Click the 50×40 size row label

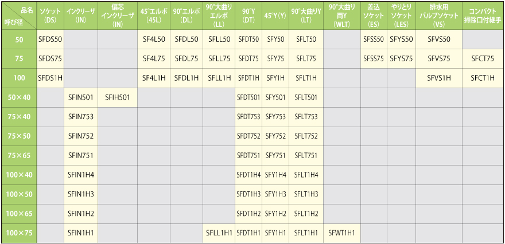coord(19,97)
